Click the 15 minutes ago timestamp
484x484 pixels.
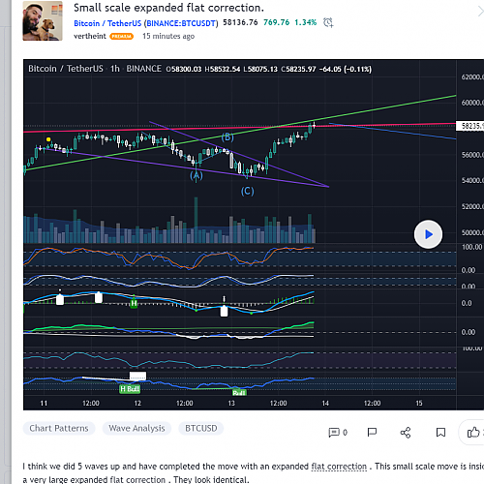pos(168,36)
